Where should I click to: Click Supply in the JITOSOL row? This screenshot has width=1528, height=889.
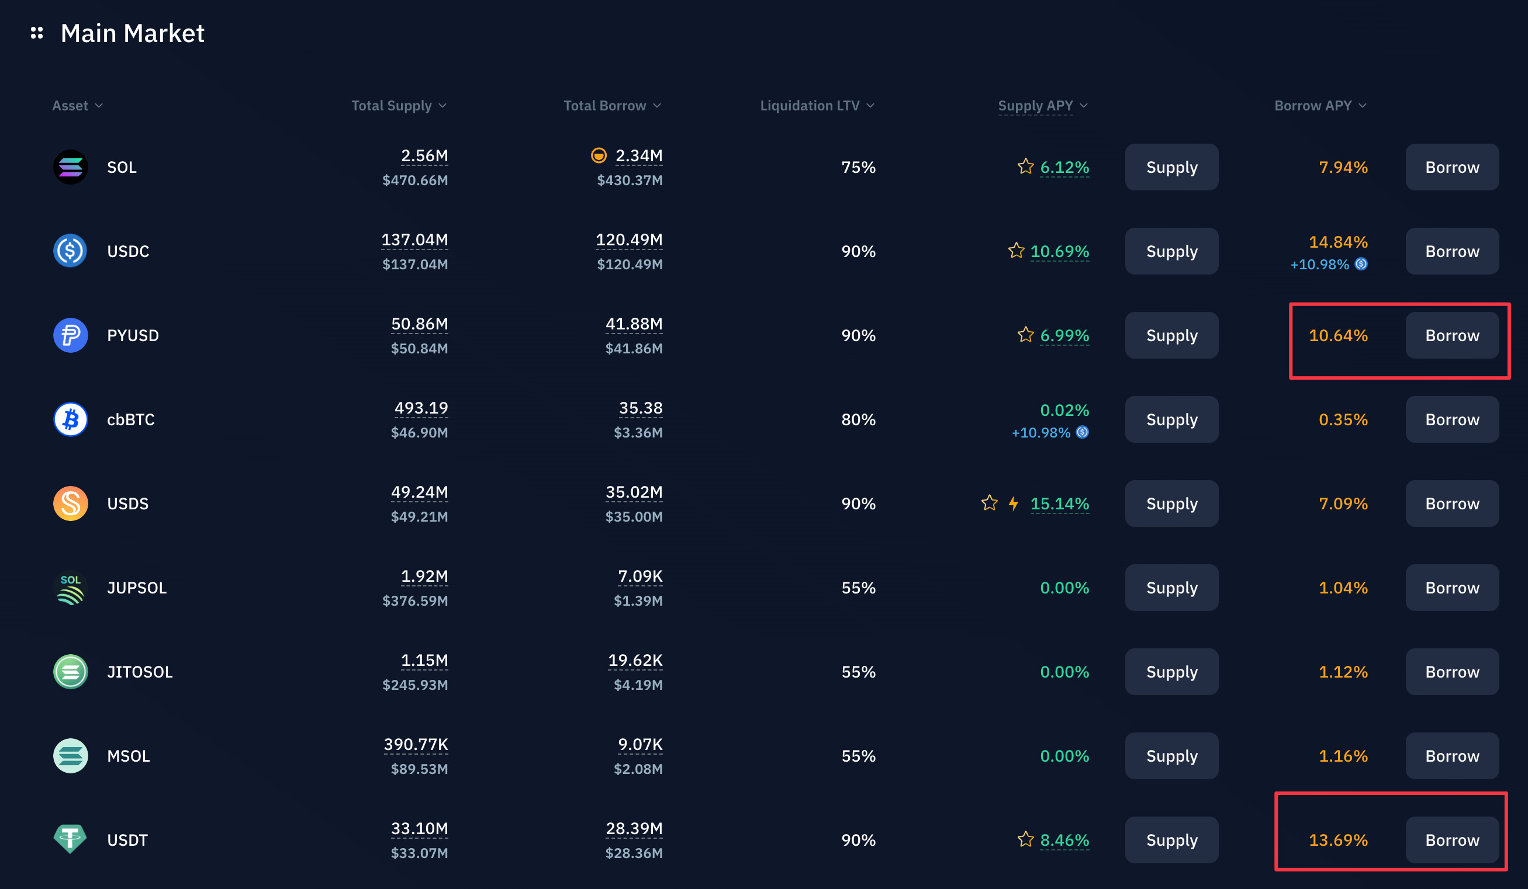coord(1171,672)
